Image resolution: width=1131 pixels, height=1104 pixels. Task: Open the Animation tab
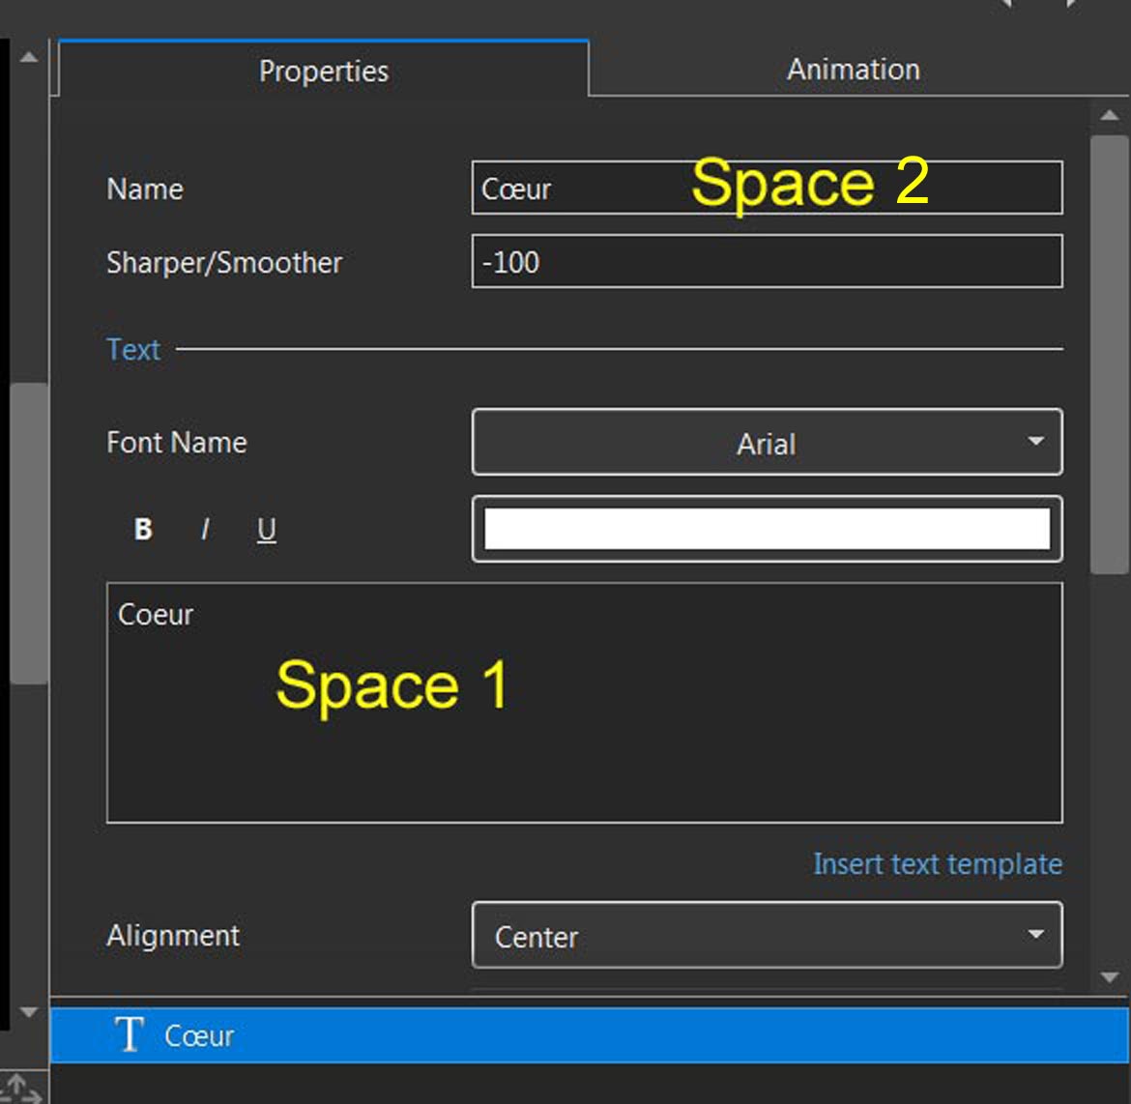[853, 70]
